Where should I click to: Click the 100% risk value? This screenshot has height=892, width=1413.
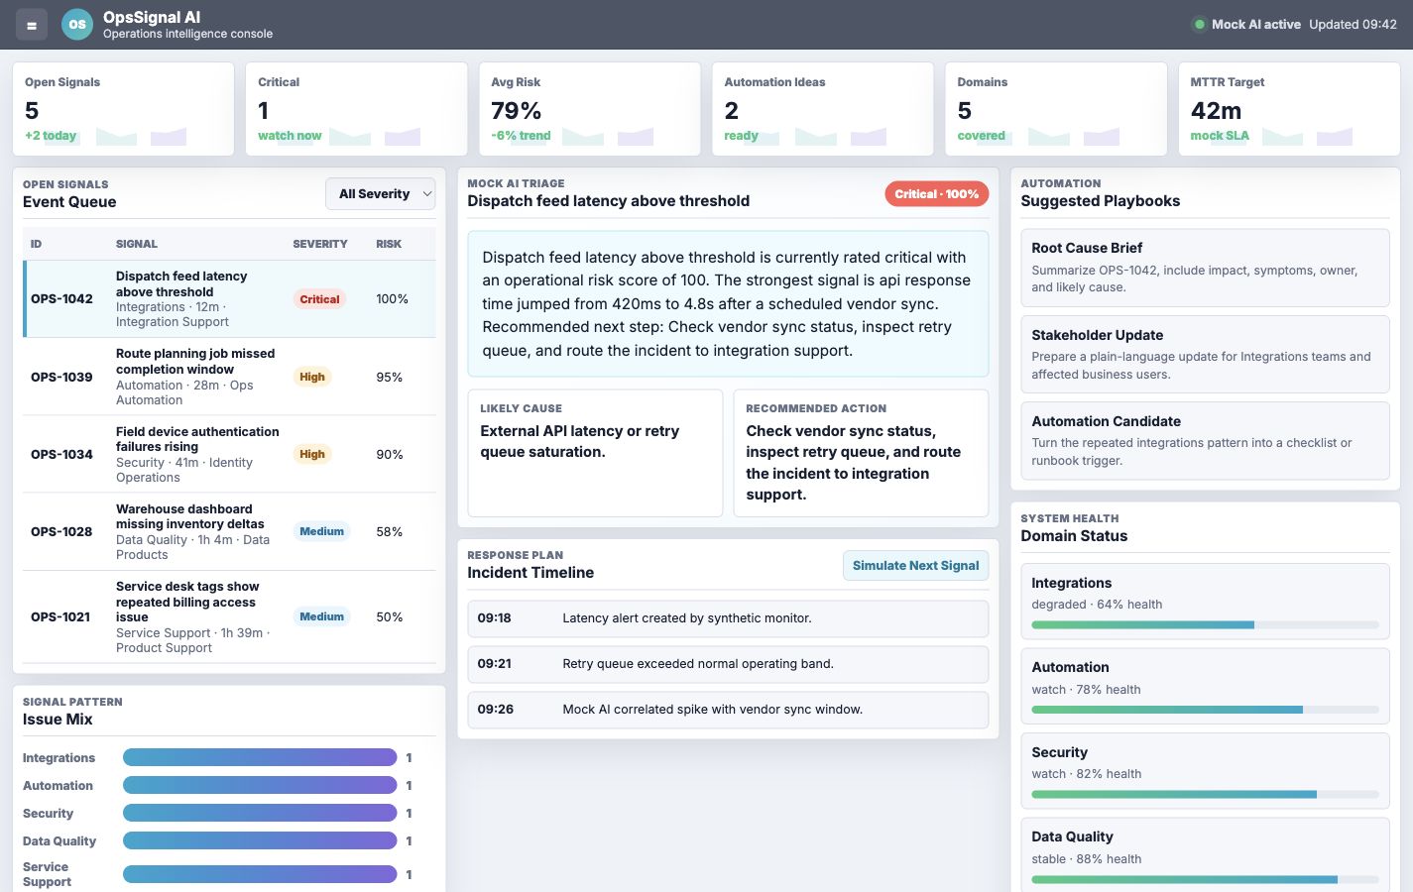click(x=392, y=299)
